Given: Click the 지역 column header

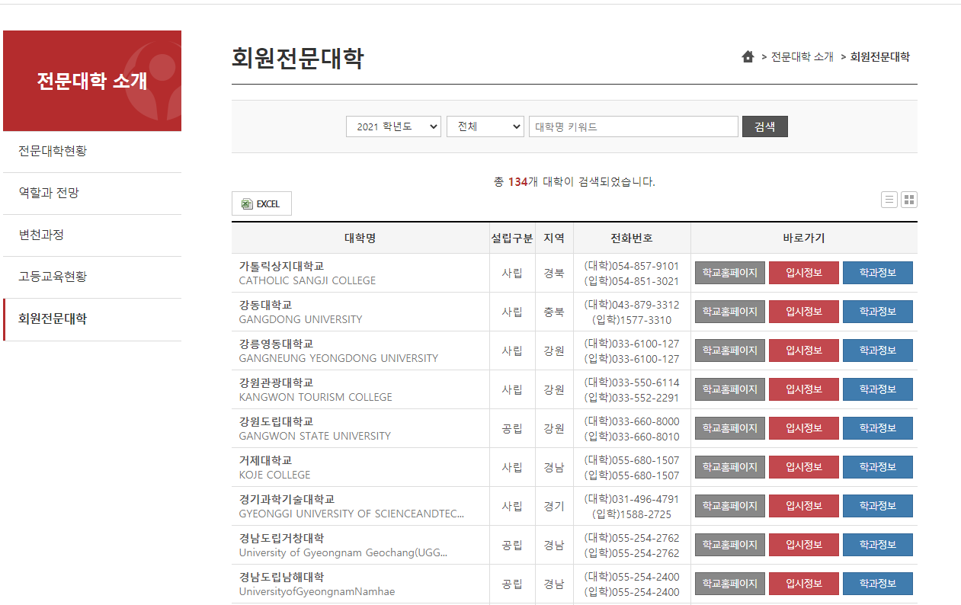Looking at the screenshot, I should (554, 238).
